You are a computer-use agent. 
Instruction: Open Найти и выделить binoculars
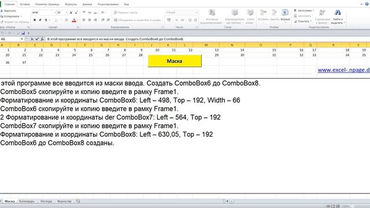pos(338,17)
